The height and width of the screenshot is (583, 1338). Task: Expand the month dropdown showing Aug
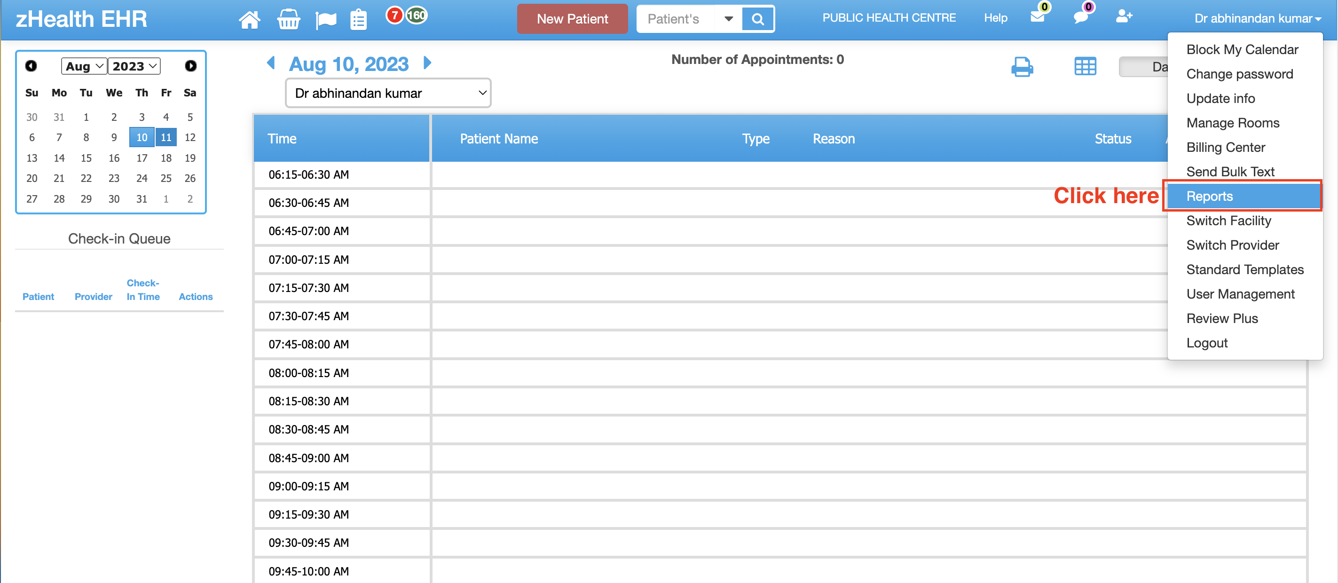tap(84, 66)
